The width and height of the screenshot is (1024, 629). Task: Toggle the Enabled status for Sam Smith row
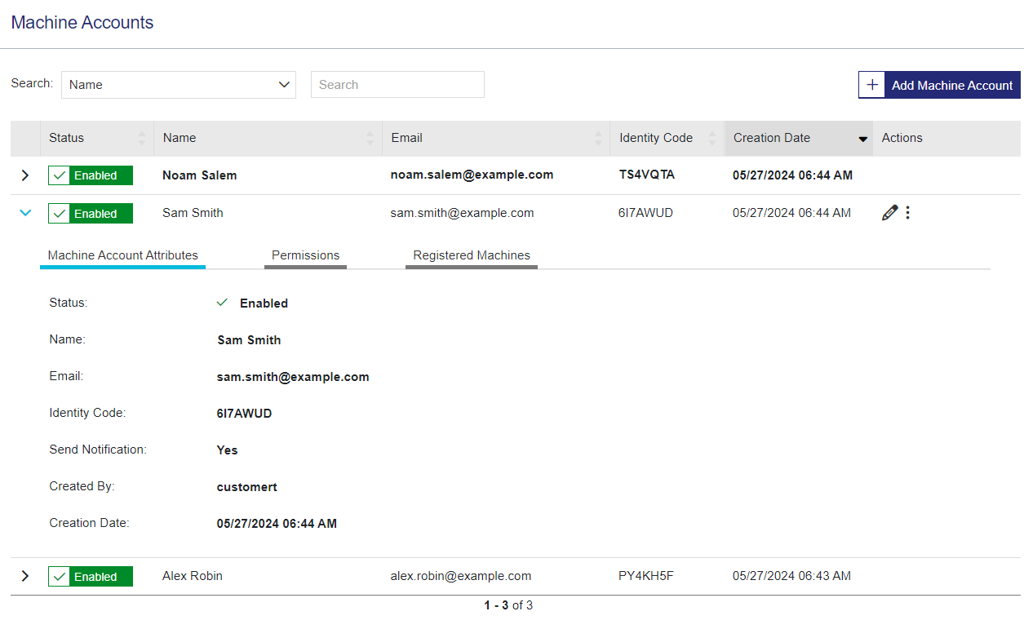coord(91,214)
